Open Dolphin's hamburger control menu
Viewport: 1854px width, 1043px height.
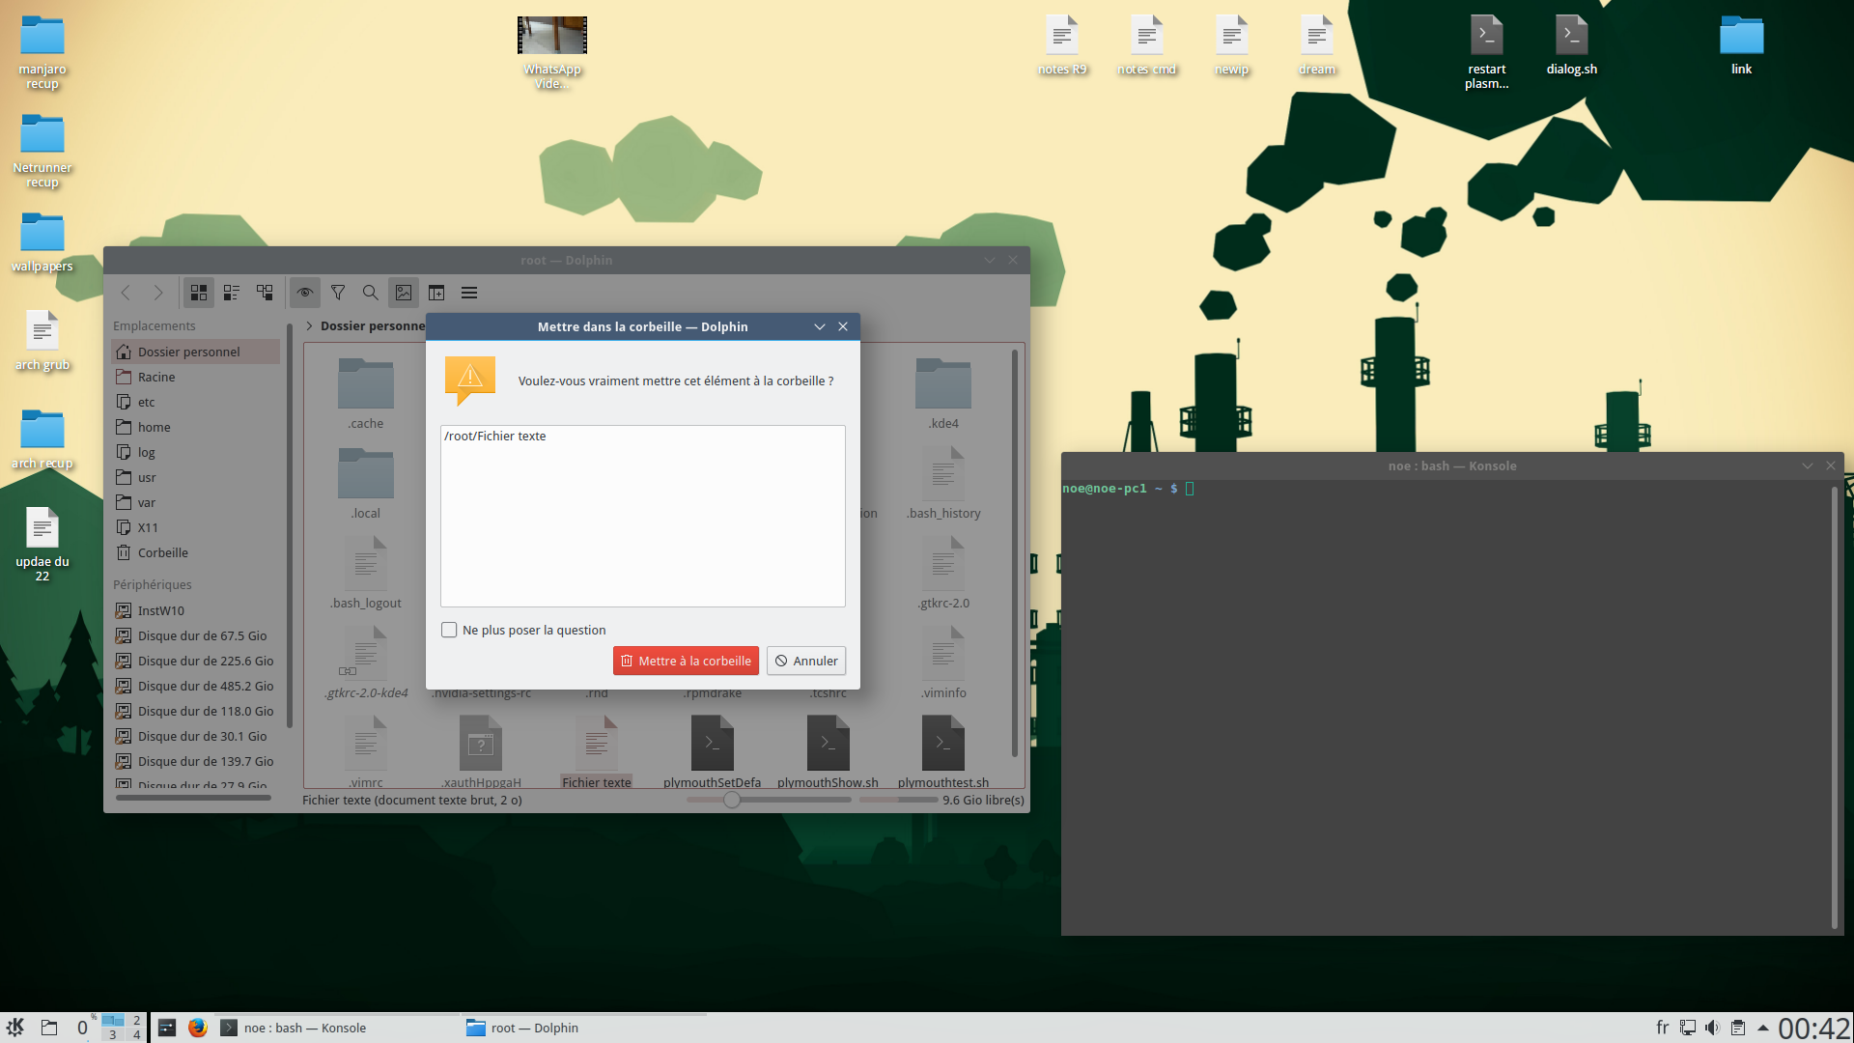point(469,293)
